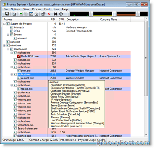Viewport: 154px width, 148px height.
Task: Click the vertical scrollbar up arrow
Action: (x=146, y=19)
